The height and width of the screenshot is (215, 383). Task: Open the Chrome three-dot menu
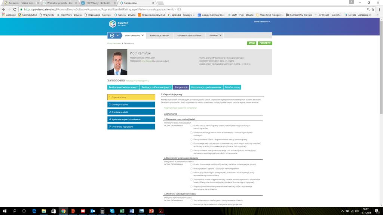(x=379, y=9)
